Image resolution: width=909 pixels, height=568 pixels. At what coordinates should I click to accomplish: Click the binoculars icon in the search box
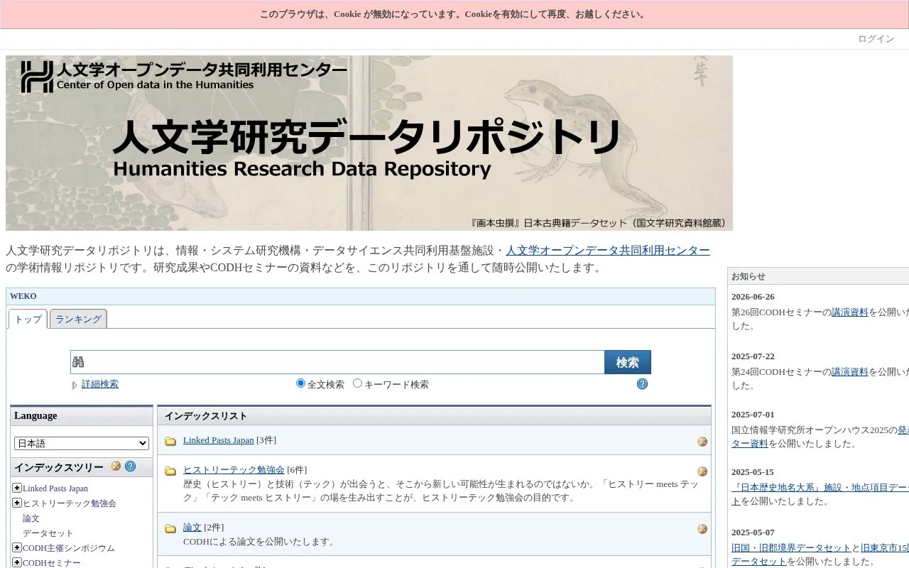pos(78,362)
